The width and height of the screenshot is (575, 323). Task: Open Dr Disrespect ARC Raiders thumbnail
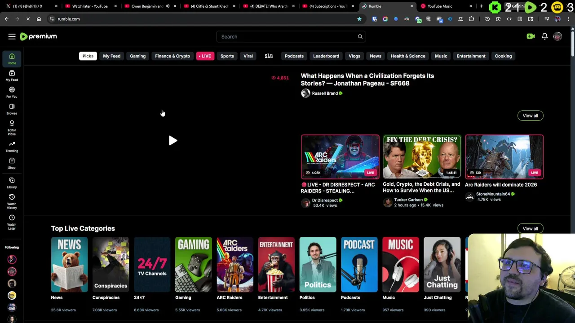point(340,157)
